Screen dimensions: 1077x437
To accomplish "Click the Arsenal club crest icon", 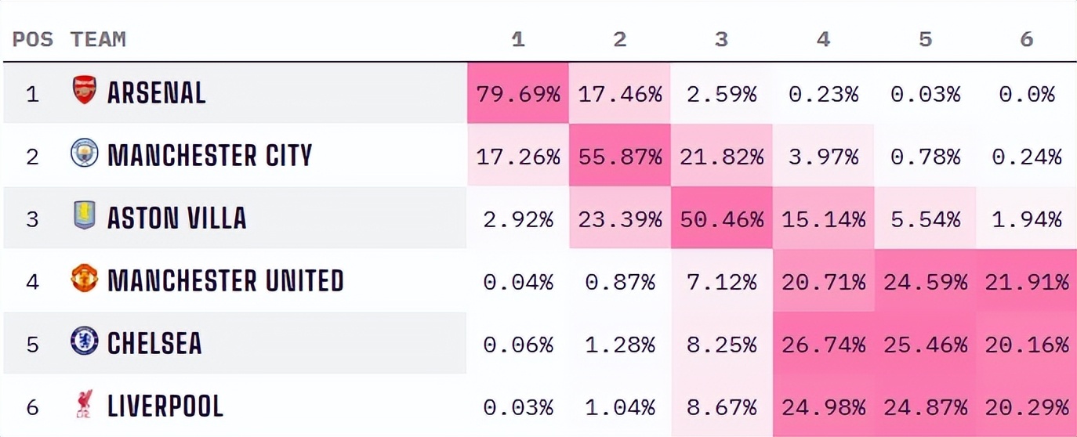I will pos(84,91).
